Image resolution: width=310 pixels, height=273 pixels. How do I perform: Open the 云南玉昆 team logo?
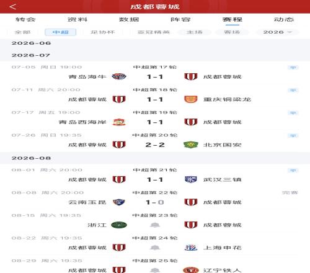[x=119, y=202]
